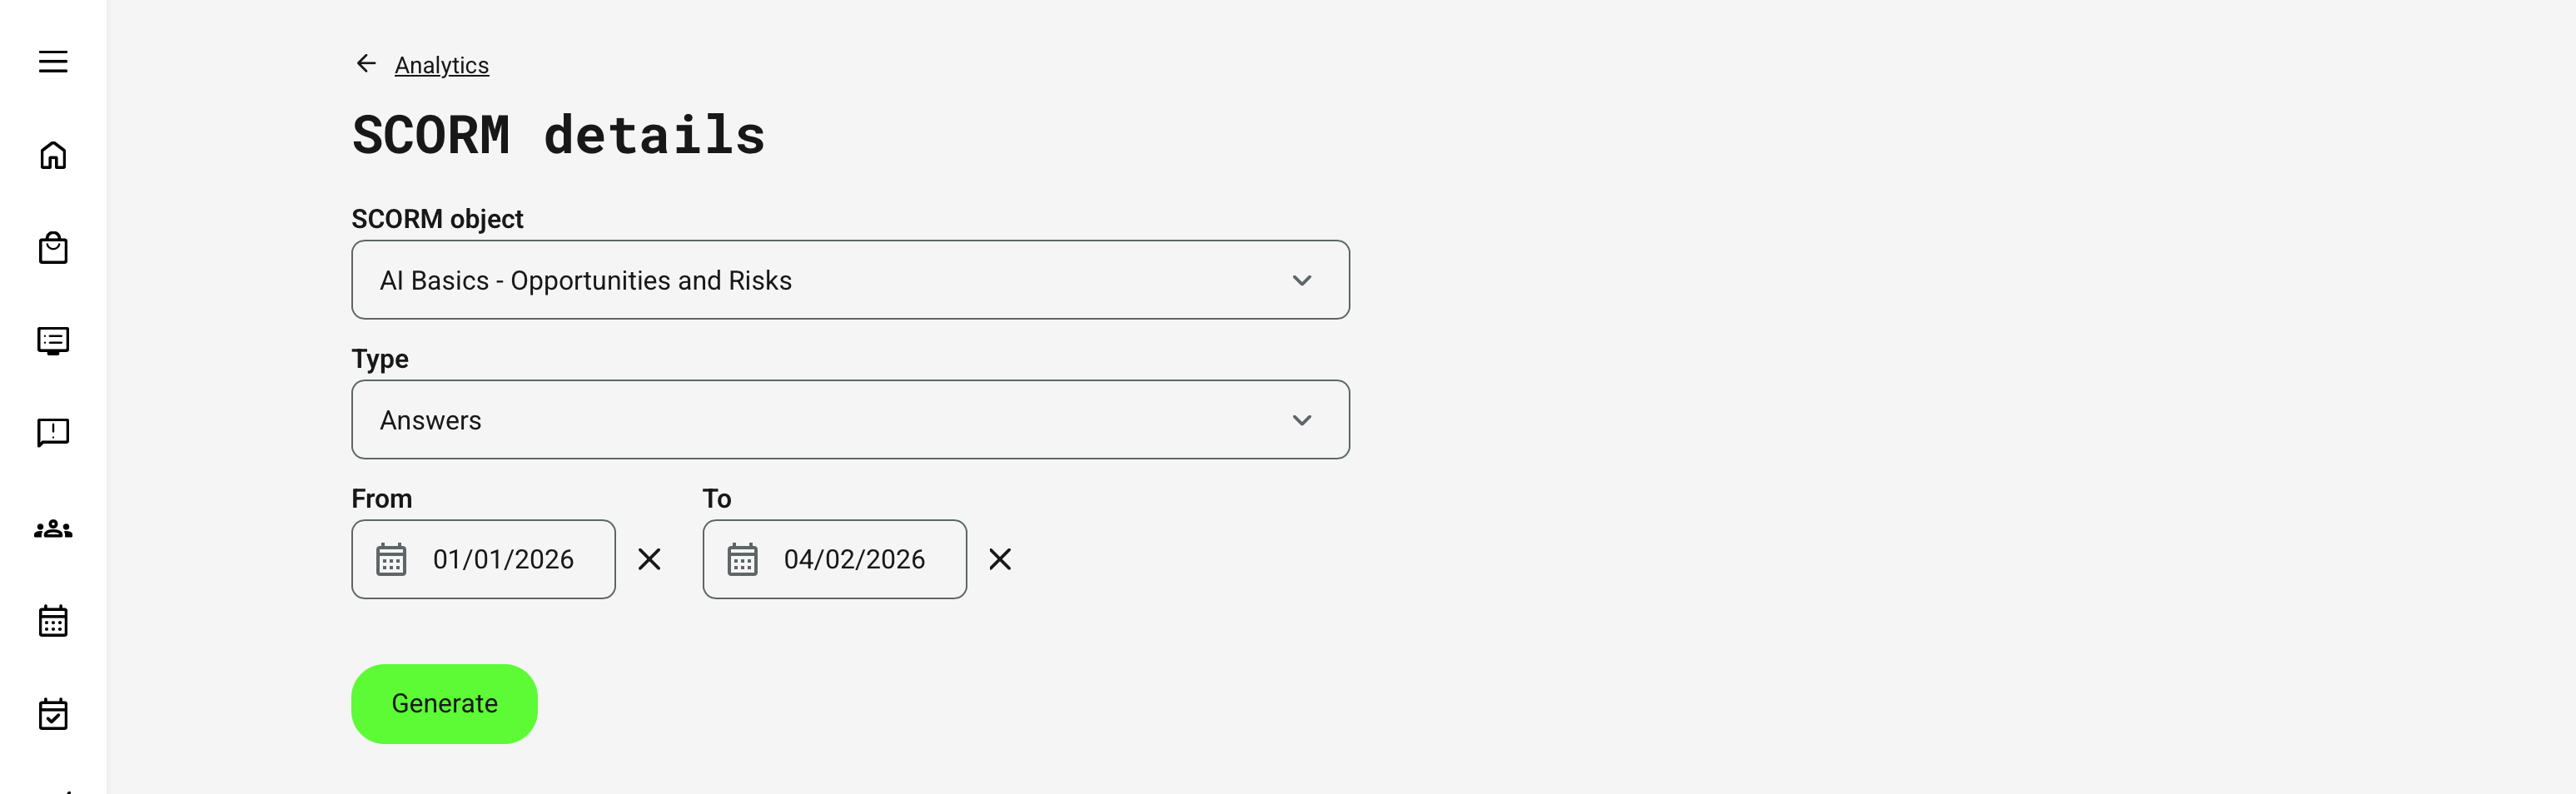The width and height of the screenshot is (2576, 794).
Task: Open the shopping bag icon in the sidebar
Action: (x=52, y=248)
